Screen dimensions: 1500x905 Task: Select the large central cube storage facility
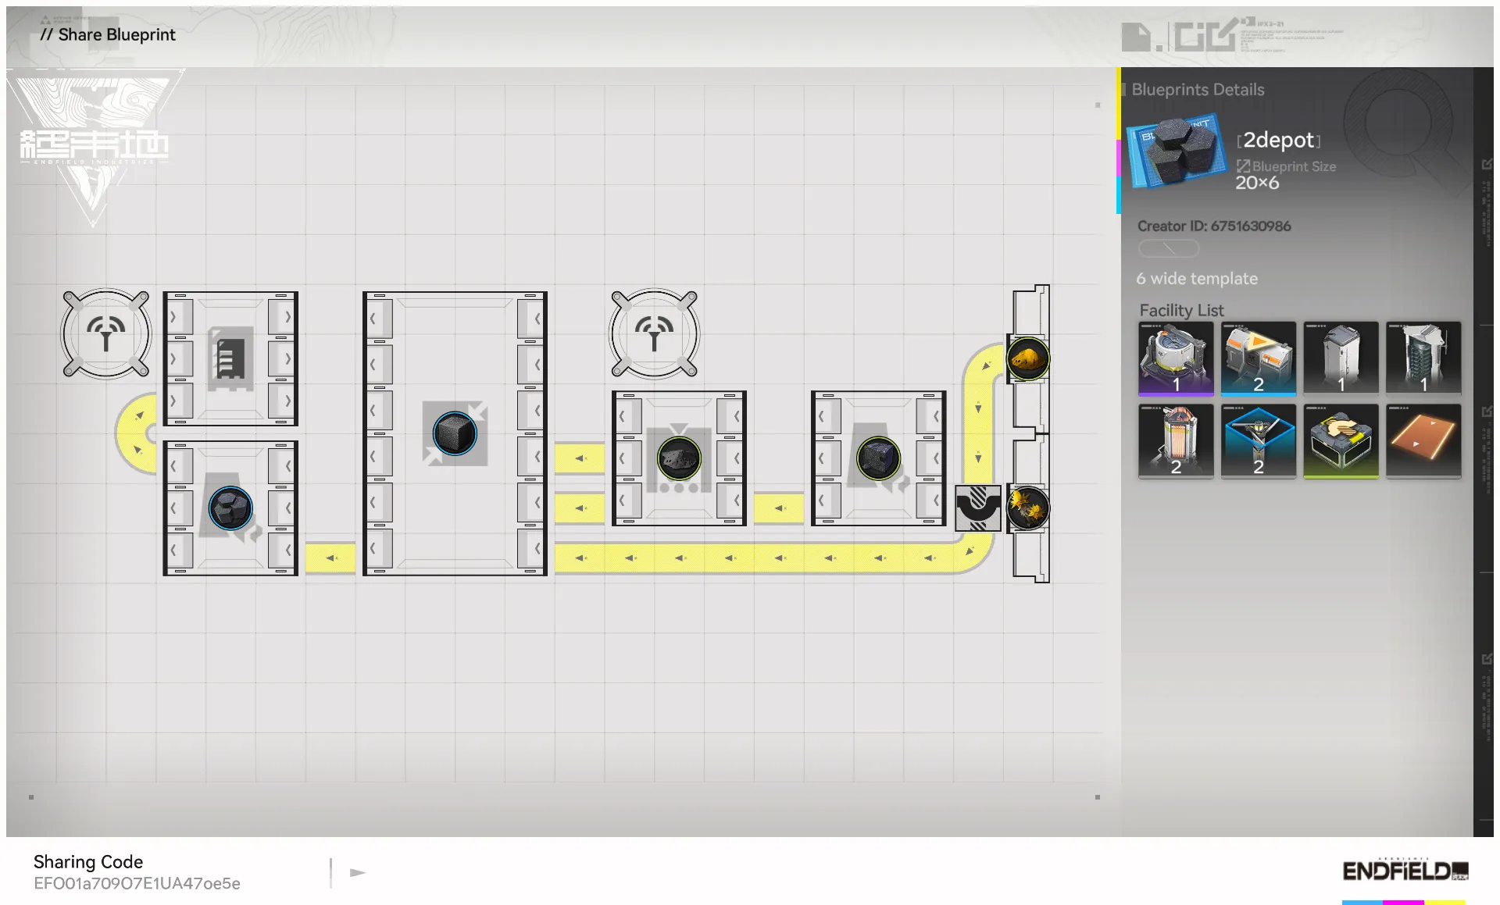tap(455, 433)
